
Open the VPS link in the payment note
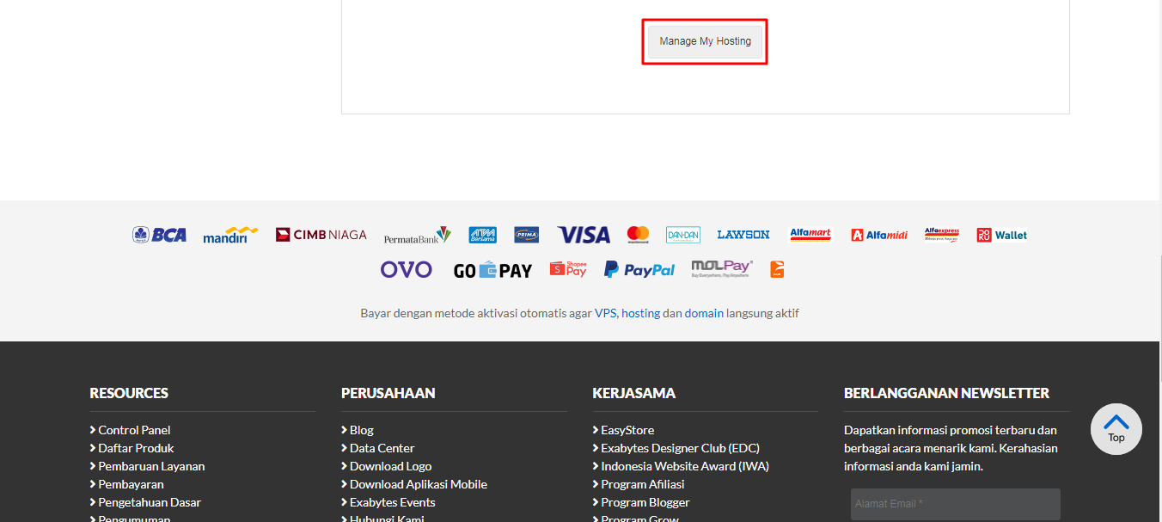pos(605,313)
